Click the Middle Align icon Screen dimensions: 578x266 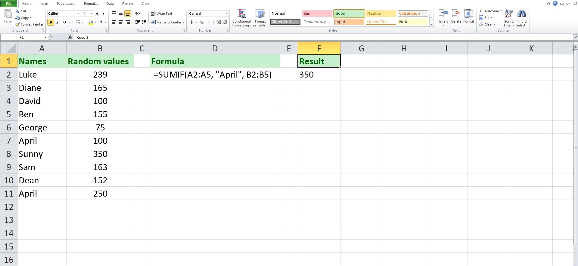point(121,14)
